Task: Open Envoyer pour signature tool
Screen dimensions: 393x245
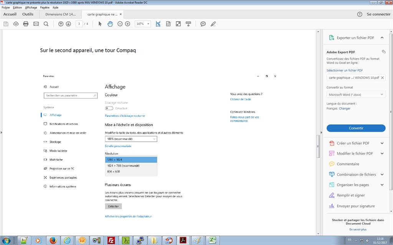Action: pos(356,206)
